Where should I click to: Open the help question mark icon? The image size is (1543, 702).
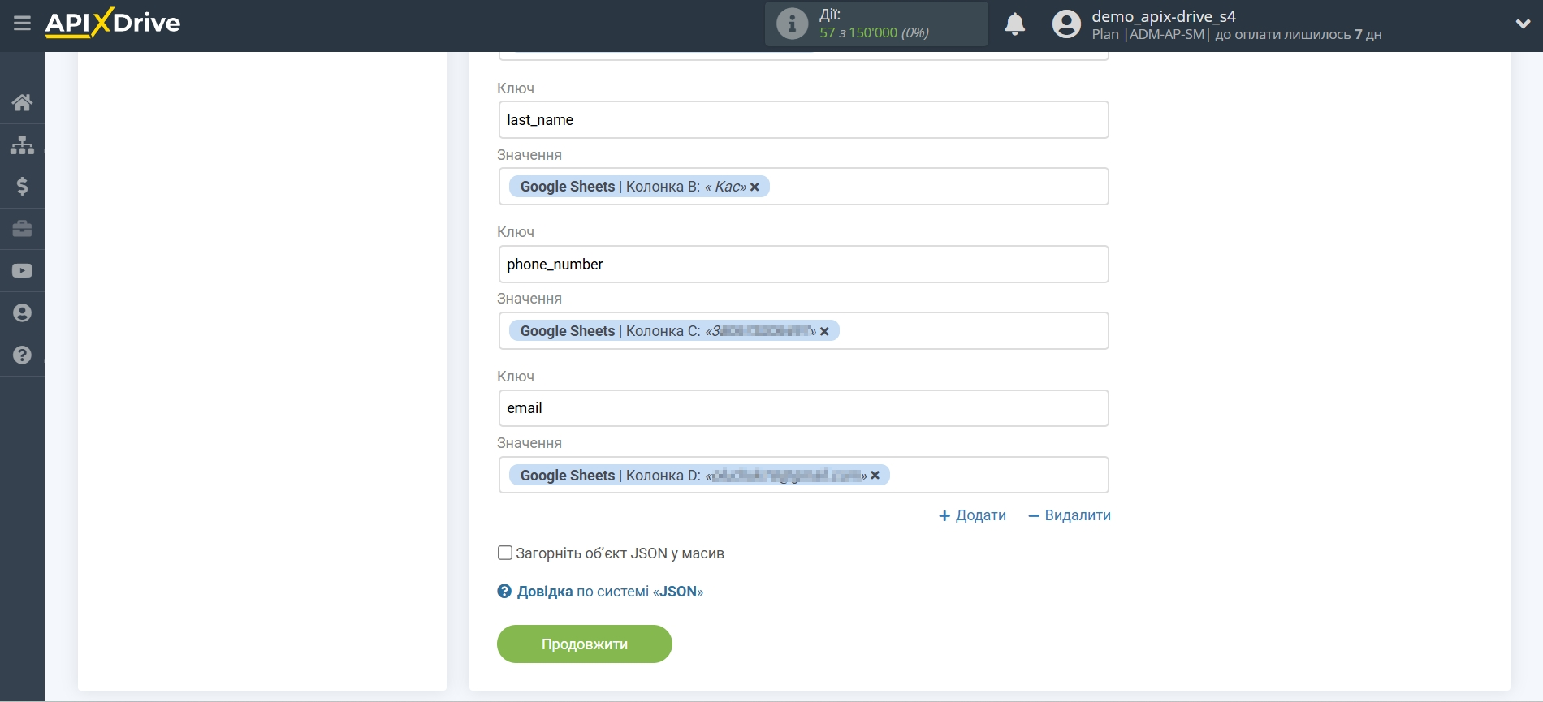[x=22, y=355]
